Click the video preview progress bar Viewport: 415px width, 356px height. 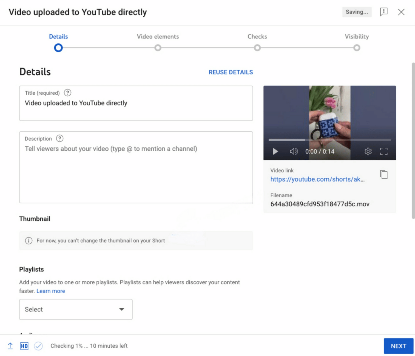[x=329, y=140]
